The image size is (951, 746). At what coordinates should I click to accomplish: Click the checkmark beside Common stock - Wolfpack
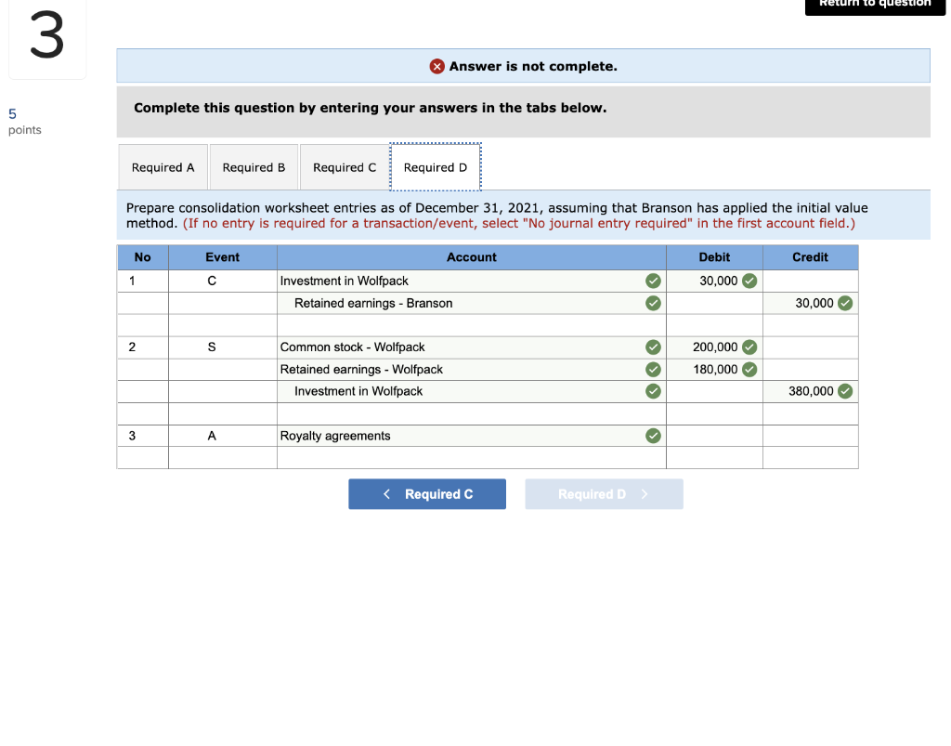[653, 347]
